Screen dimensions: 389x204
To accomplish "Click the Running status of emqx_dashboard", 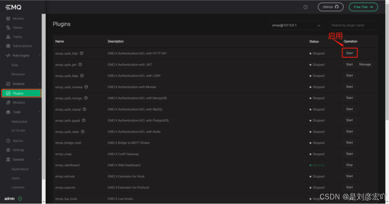I will click(317, 165).
